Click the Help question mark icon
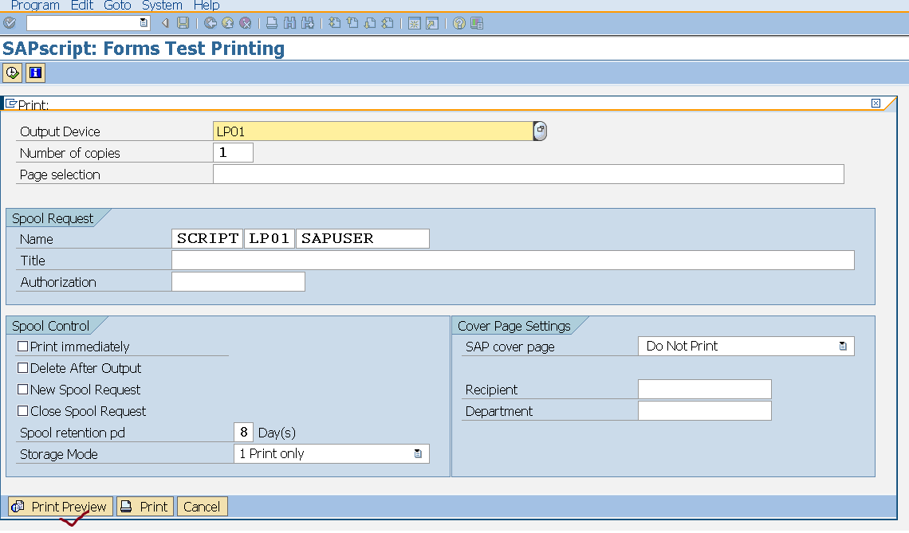Image resolution: width=909 pixels, height=533 pixels. point(459,23)
